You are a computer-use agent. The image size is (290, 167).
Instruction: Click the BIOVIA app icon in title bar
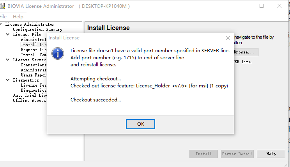pyautogui.click(x=2, y=6)
